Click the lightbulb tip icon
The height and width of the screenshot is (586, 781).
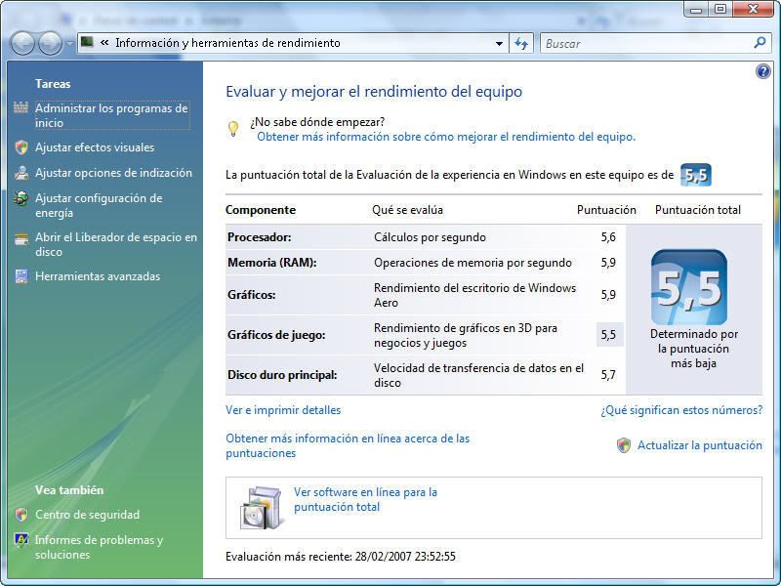click(233, 128)
